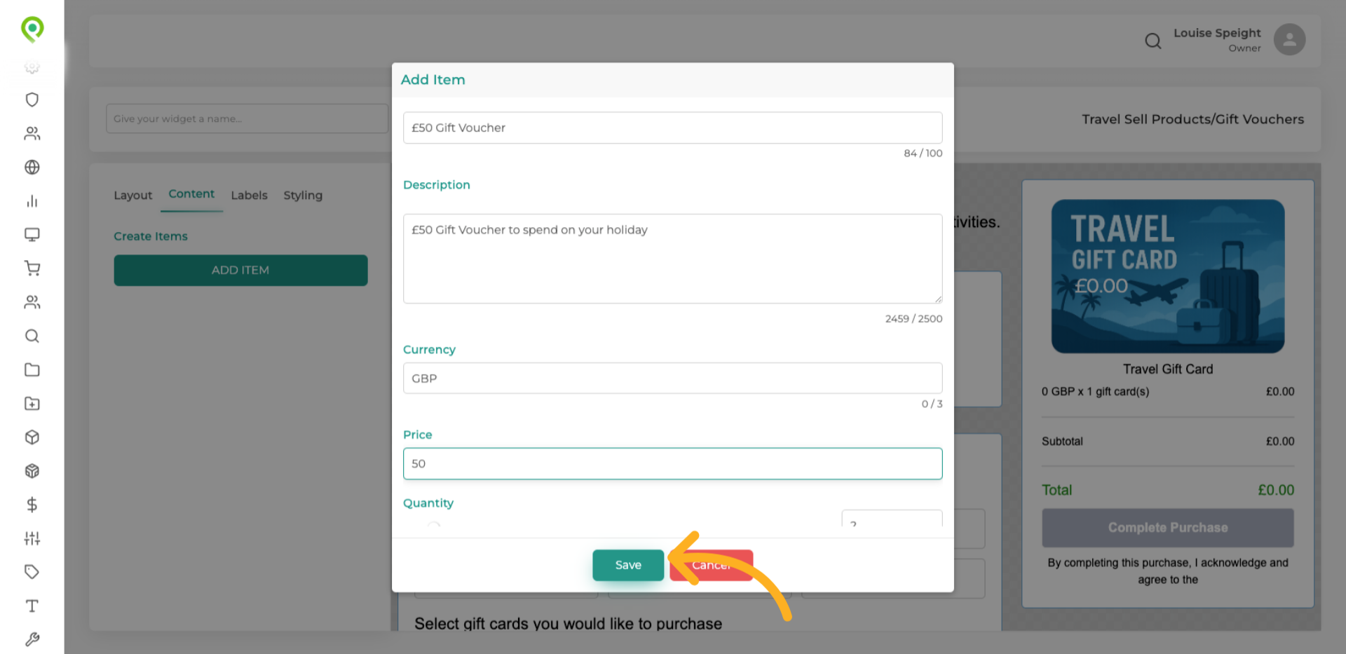Save the new item
Viewport: 1346px width, 654px height.
click(x=627, y=565)
